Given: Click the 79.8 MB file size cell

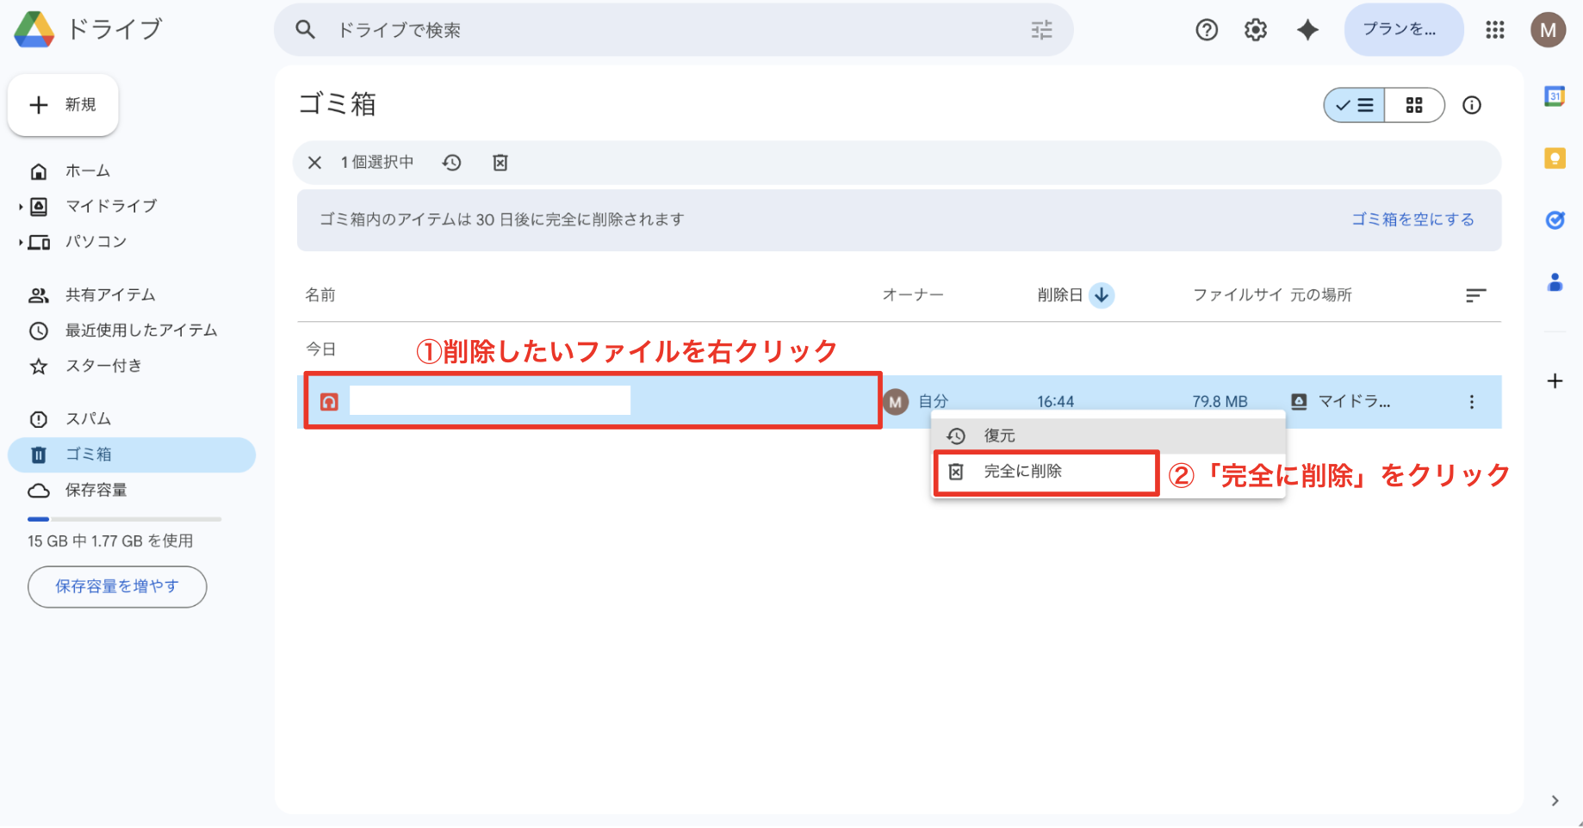Looking at the screenshot, I should (1220, 402).
